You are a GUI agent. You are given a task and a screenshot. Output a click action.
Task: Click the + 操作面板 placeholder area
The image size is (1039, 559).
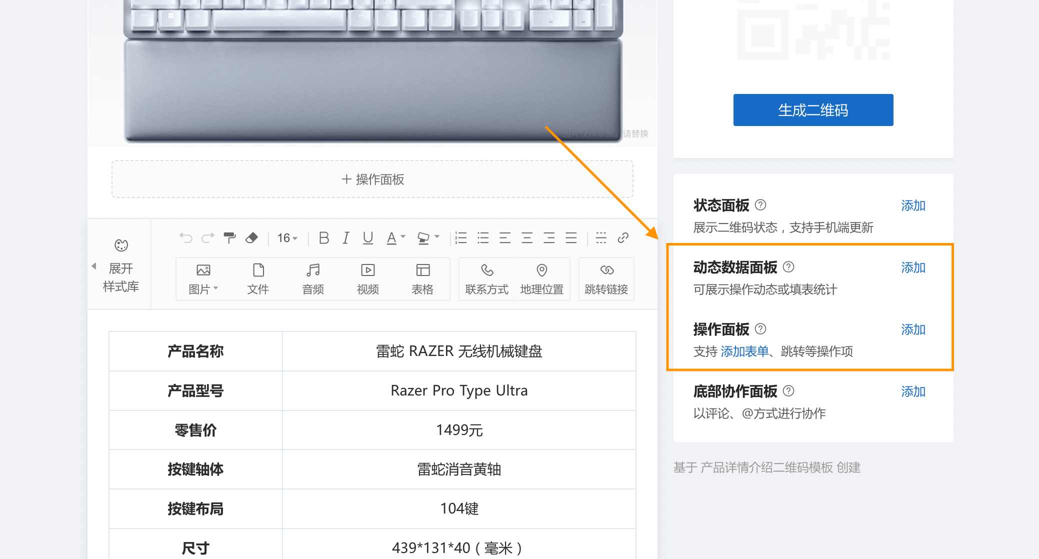[x=372, y=179]
